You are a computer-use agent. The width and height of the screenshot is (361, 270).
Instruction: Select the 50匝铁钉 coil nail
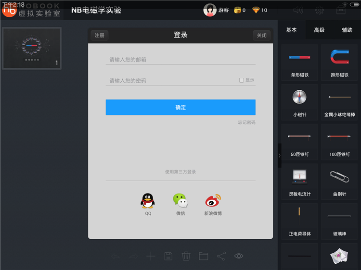[299, 142]
